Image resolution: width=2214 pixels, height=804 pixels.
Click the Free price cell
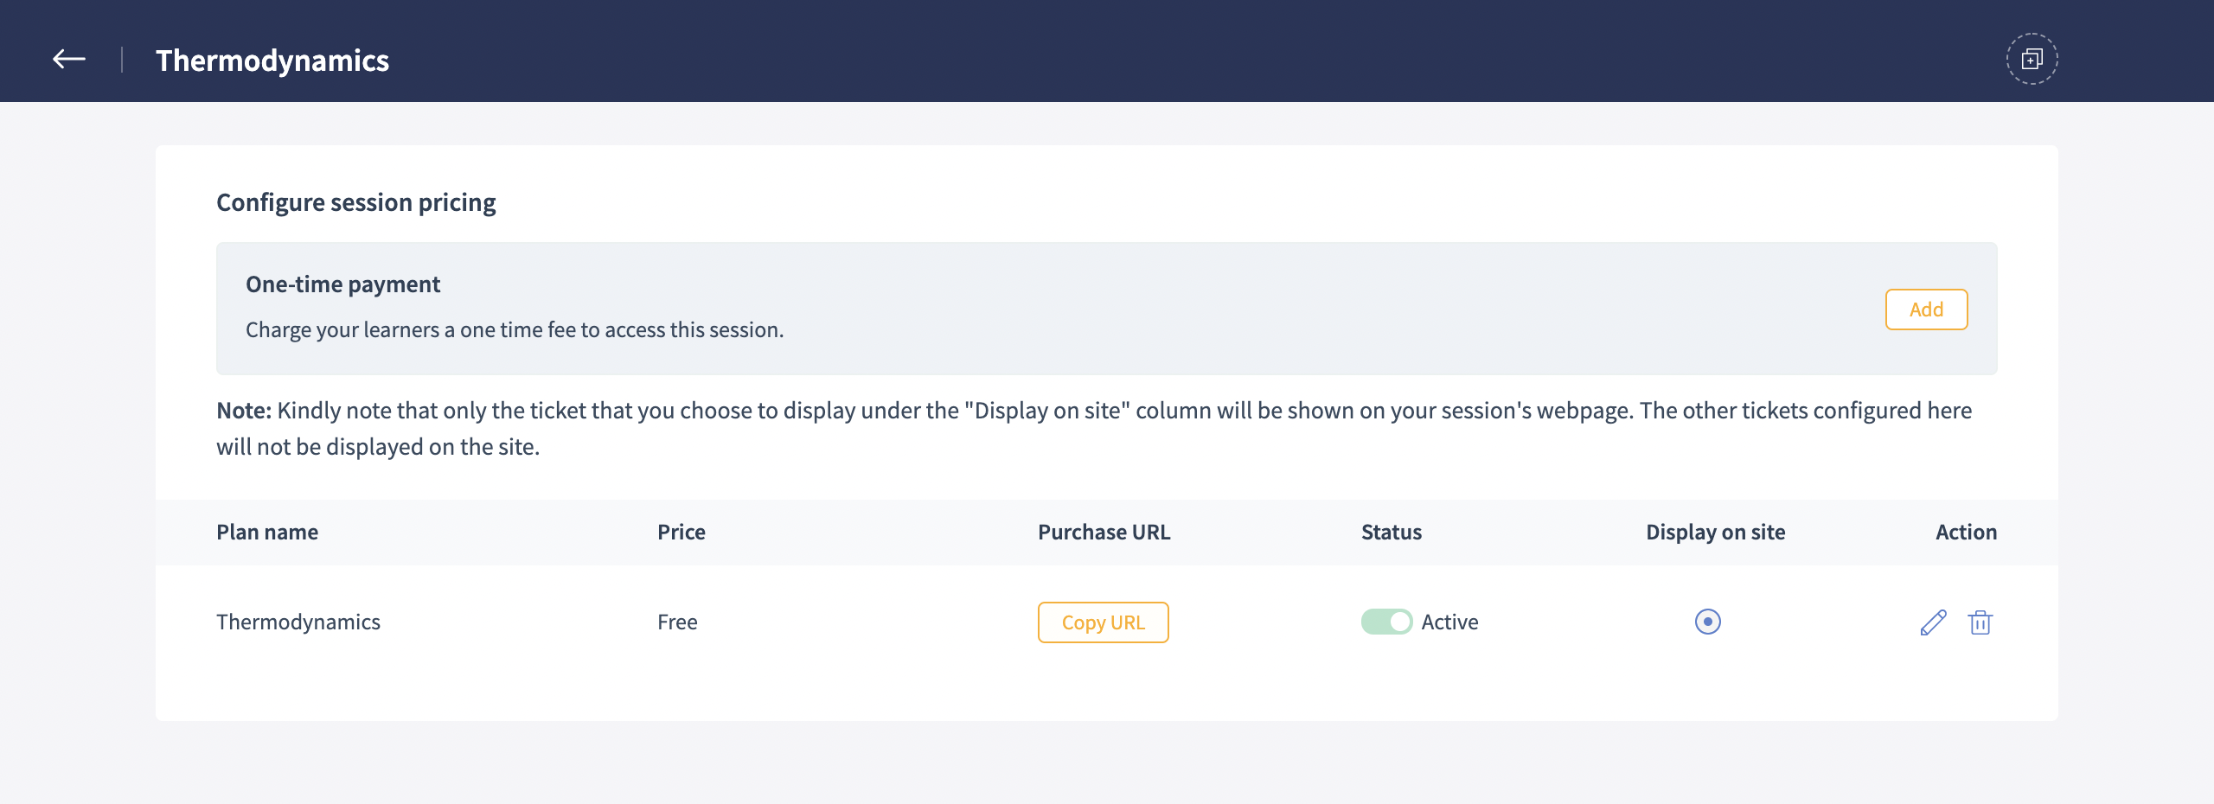[x=677, y=622]
